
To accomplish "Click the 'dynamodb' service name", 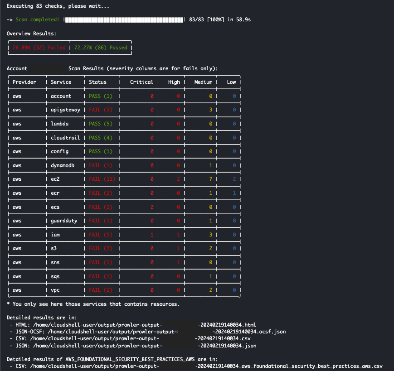I will coord(63,166).
